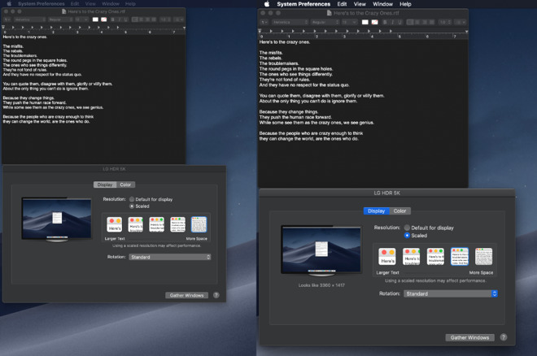Align right in the smaller dimmed TextEdit window
Viewport: 537px width, 356px height.
click(147, 20)
